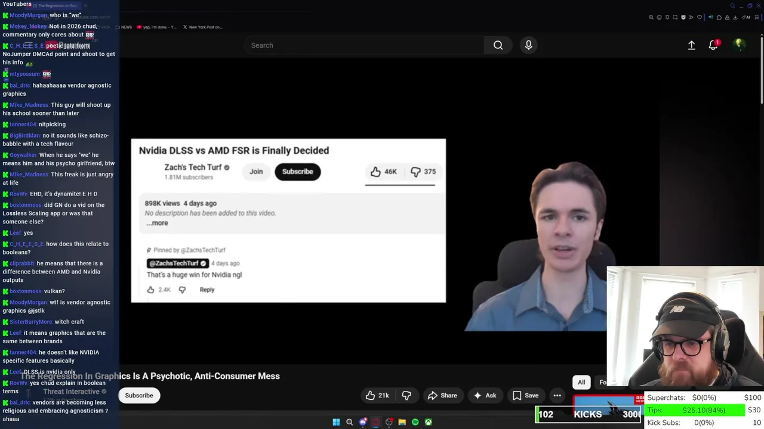Open the browser profile account icon
Viewport: 764px width, 429px height.
click(728, 17)
